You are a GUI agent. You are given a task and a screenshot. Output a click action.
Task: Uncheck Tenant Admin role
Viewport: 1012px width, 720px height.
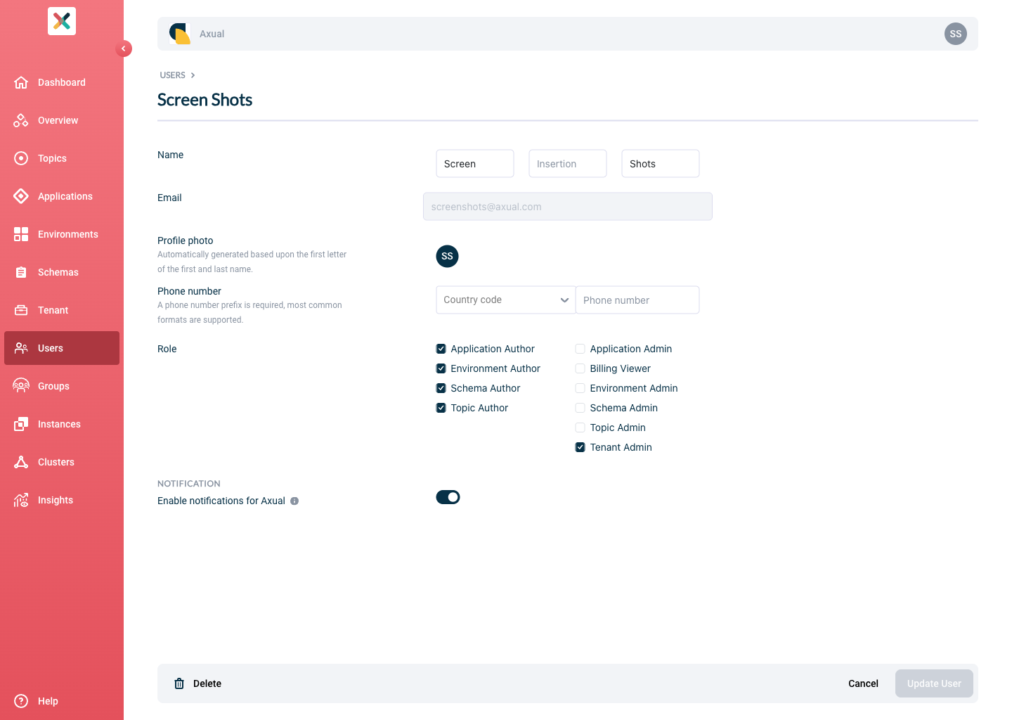[x=580, y=447]
